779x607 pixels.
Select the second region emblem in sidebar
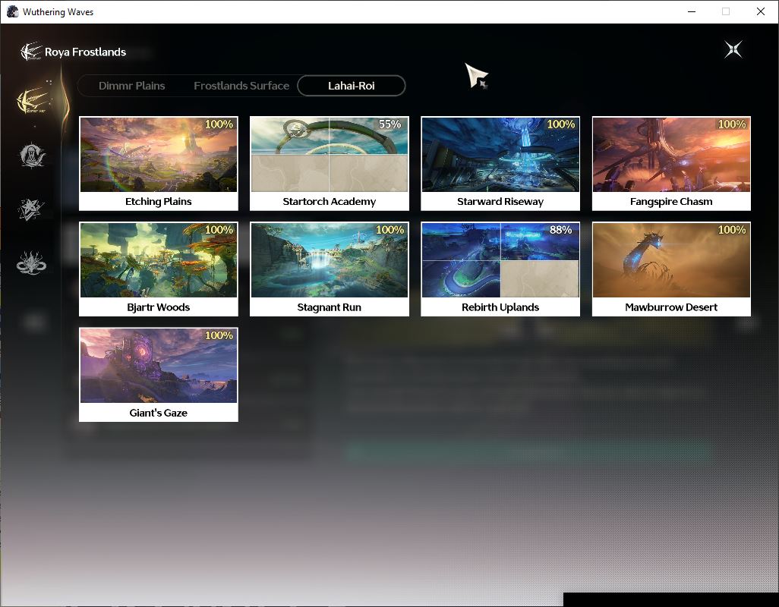(x=32, y=156)
